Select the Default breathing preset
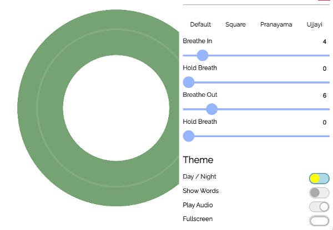The image size is (333, 230). click(x=200, y=24)
